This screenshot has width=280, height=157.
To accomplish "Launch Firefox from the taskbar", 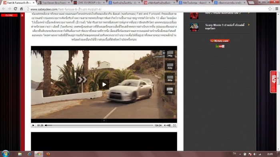I will tap(48, 154).
